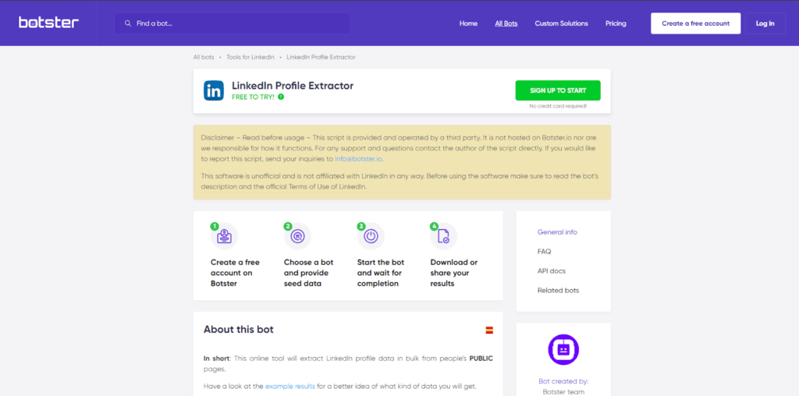Image resolution: width=799 pixels, height=396 pixels.
Task: Click the No credit card required text
Action: [x=558, y=106]
